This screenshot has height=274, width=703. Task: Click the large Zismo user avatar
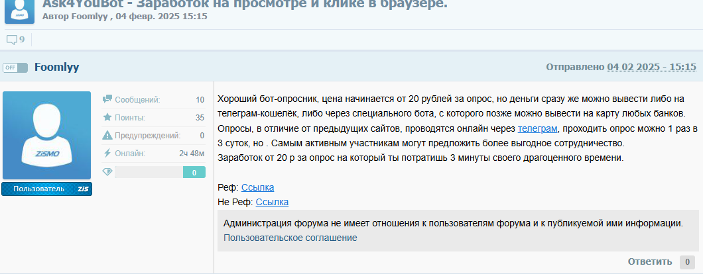point(46,136)
